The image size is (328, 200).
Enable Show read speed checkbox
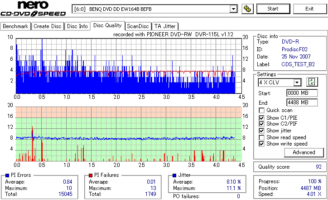(x=261, y=137)
